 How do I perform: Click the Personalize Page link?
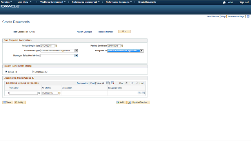coord(236,16)
